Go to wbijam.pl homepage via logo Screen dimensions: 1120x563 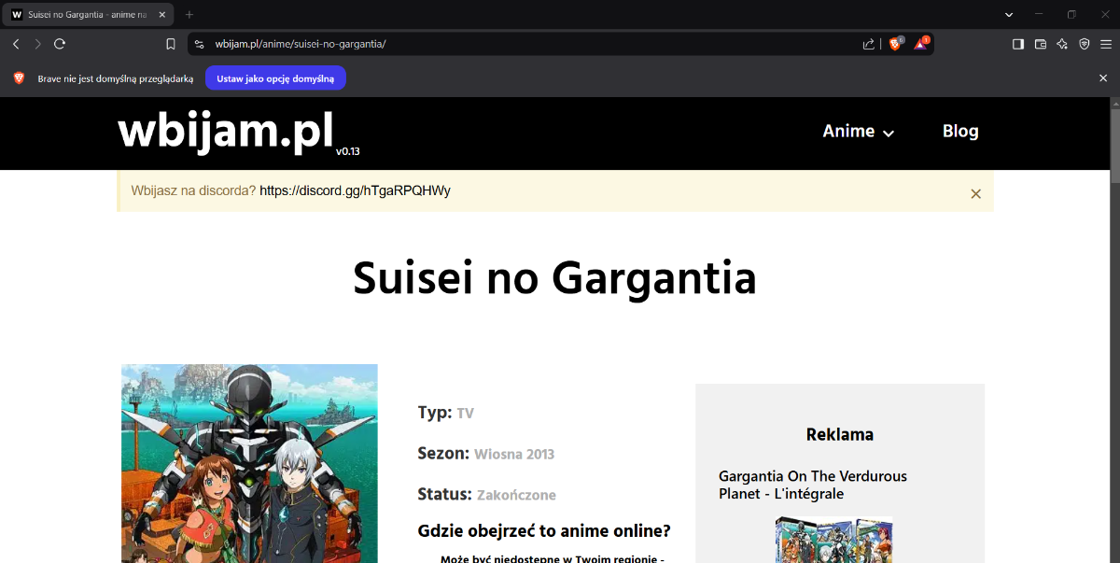click(225, 132)
